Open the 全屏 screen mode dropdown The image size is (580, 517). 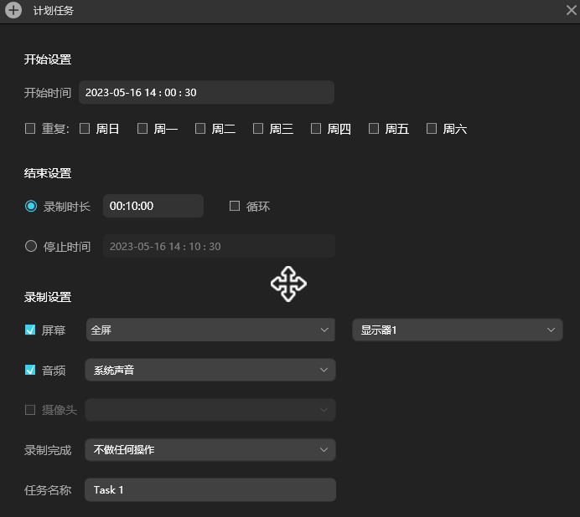pos(210,330)
